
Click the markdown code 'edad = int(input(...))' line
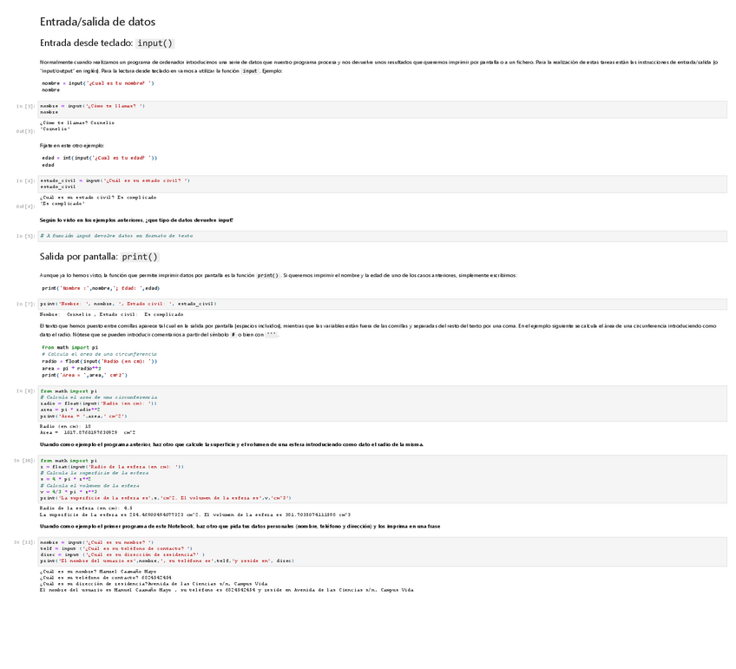tap(100, 158)
